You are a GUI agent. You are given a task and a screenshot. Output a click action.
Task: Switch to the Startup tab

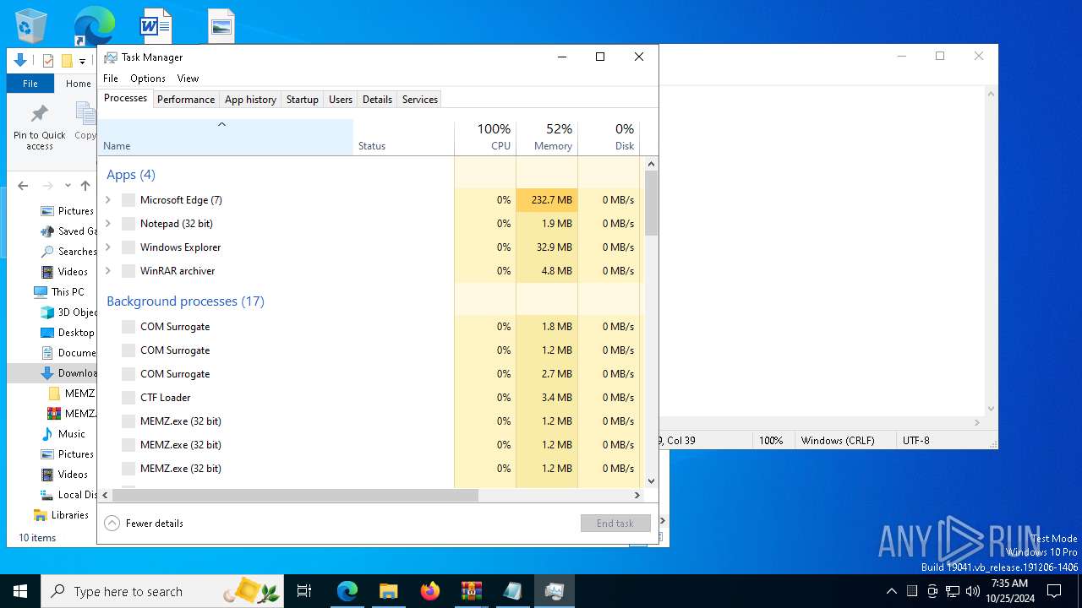tap(302, 100)
